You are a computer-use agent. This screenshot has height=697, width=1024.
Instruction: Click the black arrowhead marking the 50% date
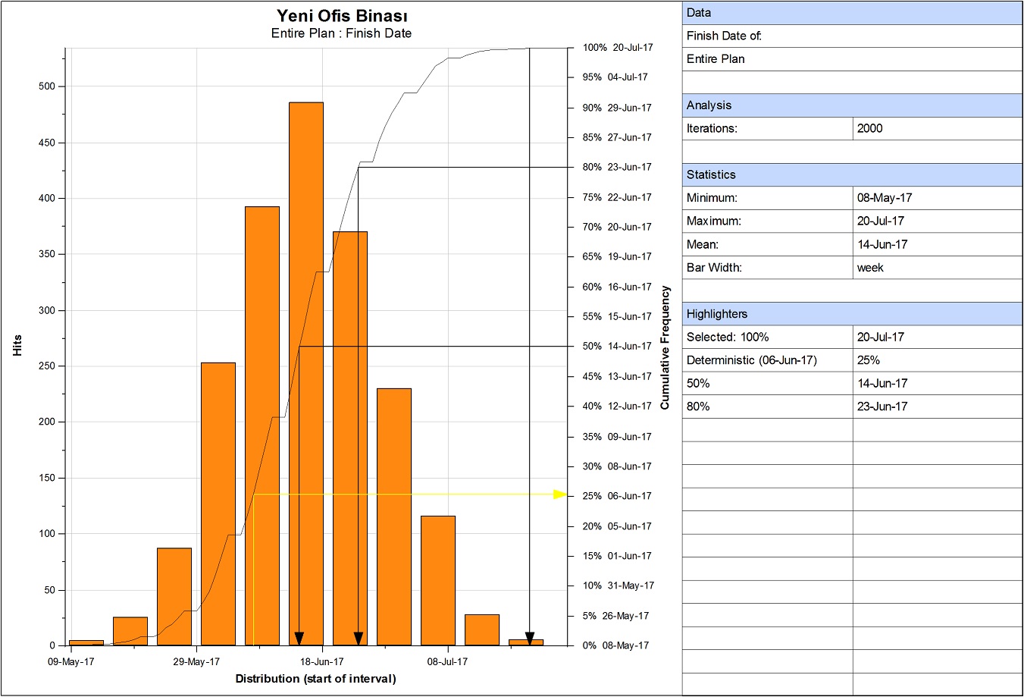(x=299, y=638)
